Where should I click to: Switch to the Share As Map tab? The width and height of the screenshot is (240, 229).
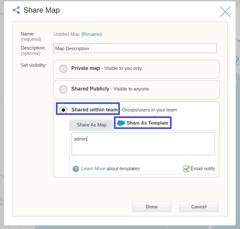pos(92,125)
